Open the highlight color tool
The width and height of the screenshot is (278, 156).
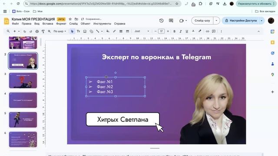tap(200, 31)
